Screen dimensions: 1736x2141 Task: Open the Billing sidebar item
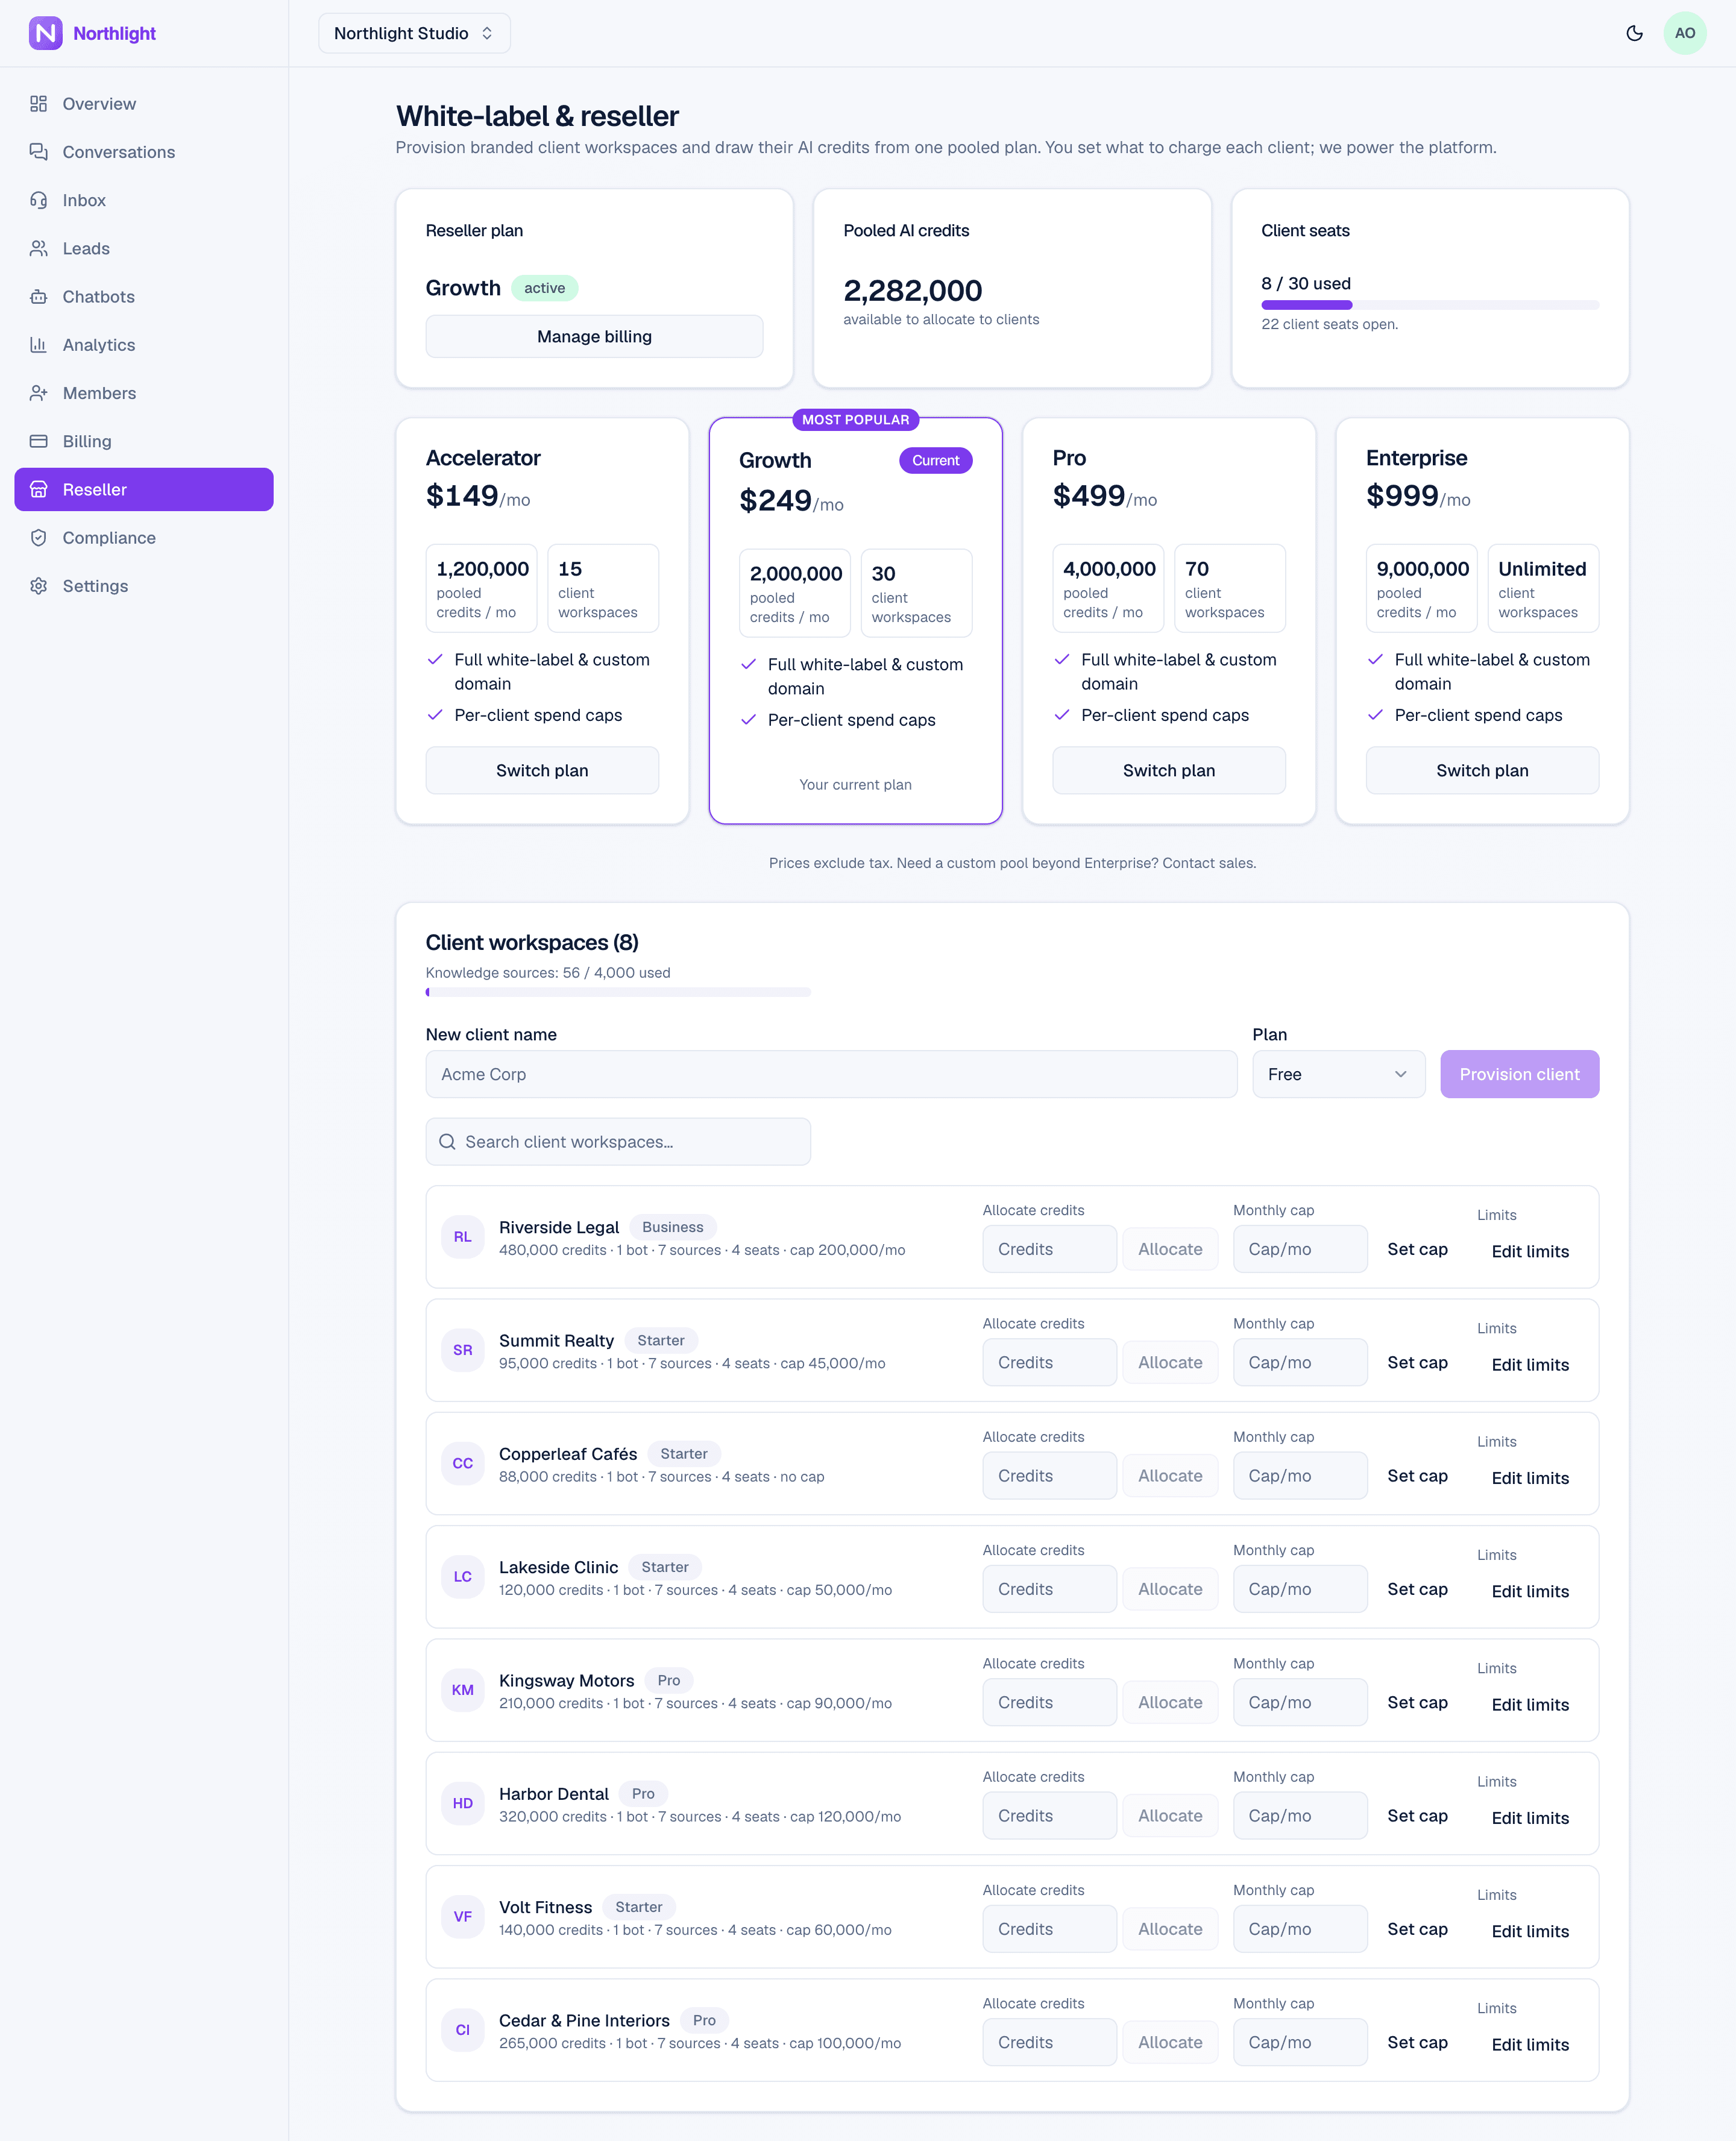pyautogui.click(x=144, y=441)
